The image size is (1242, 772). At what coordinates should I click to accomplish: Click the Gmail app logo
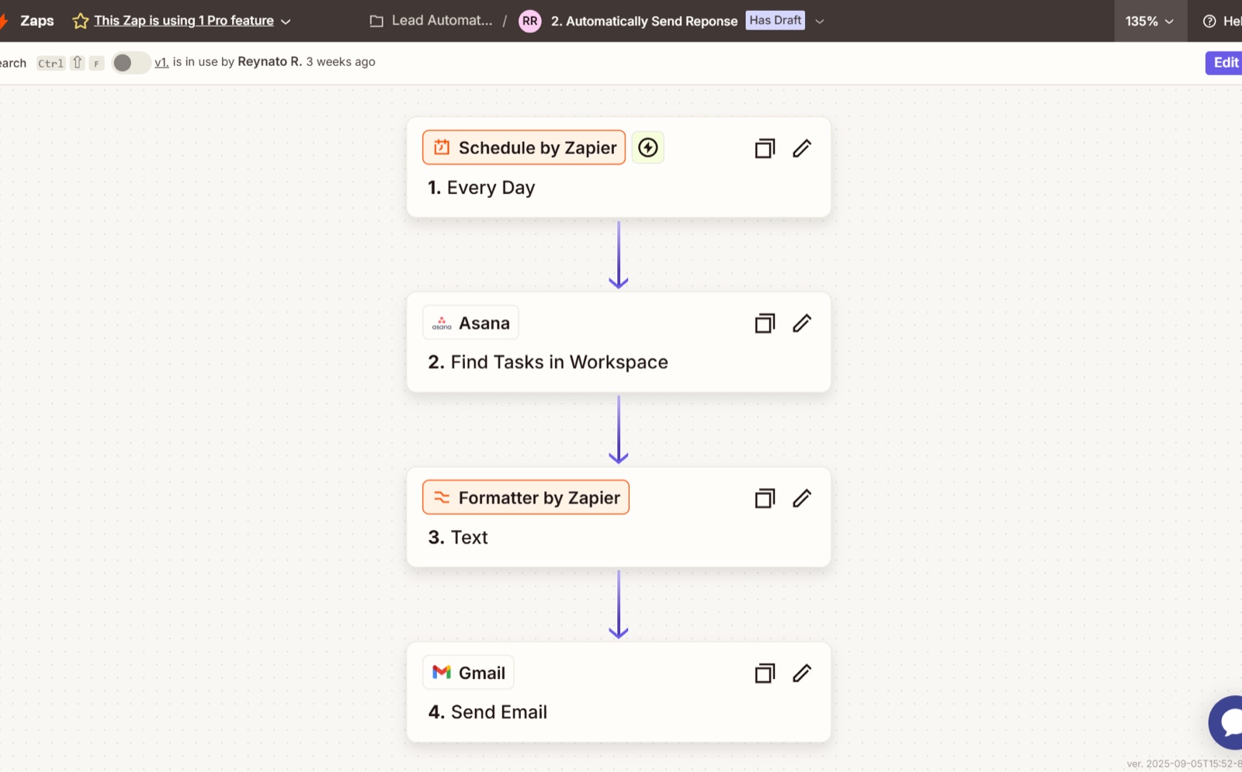click(442, 673)
